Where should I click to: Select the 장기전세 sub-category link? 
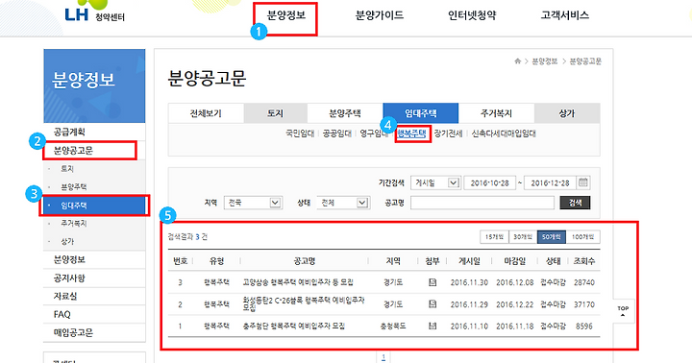pos(448,133)
